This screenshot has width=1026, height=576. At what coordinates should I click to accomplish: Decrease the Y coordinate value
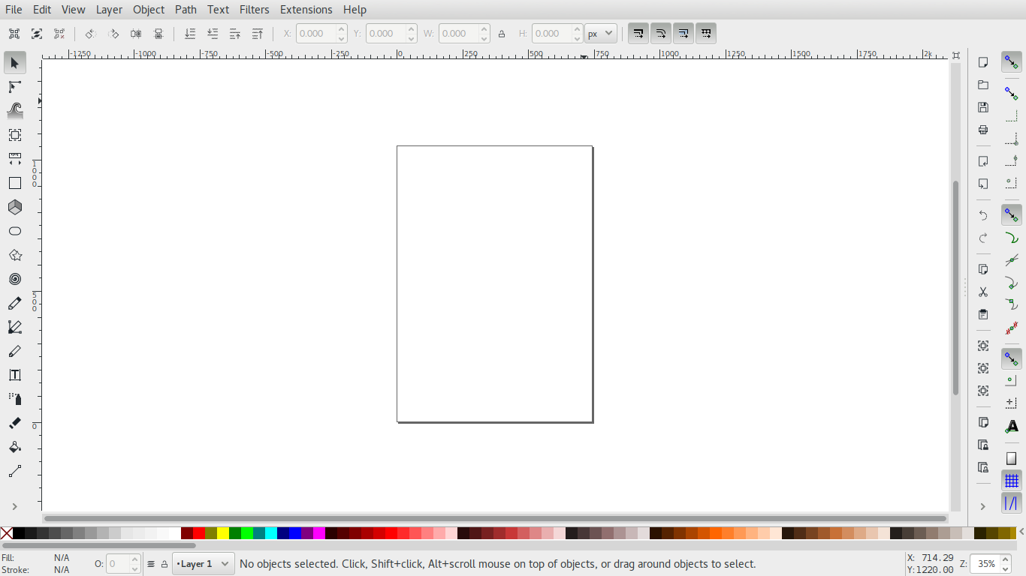[x=412, y=38]
